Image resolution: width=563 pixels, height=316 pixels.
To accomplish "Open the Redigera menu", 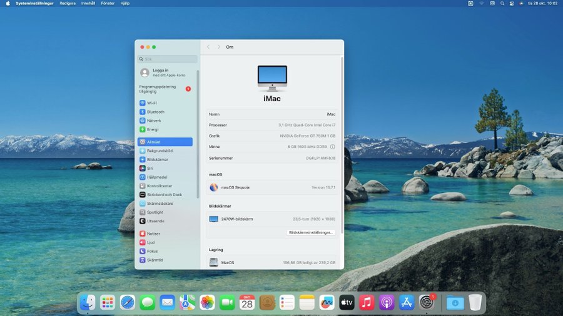I will click(x=67, y=3).
